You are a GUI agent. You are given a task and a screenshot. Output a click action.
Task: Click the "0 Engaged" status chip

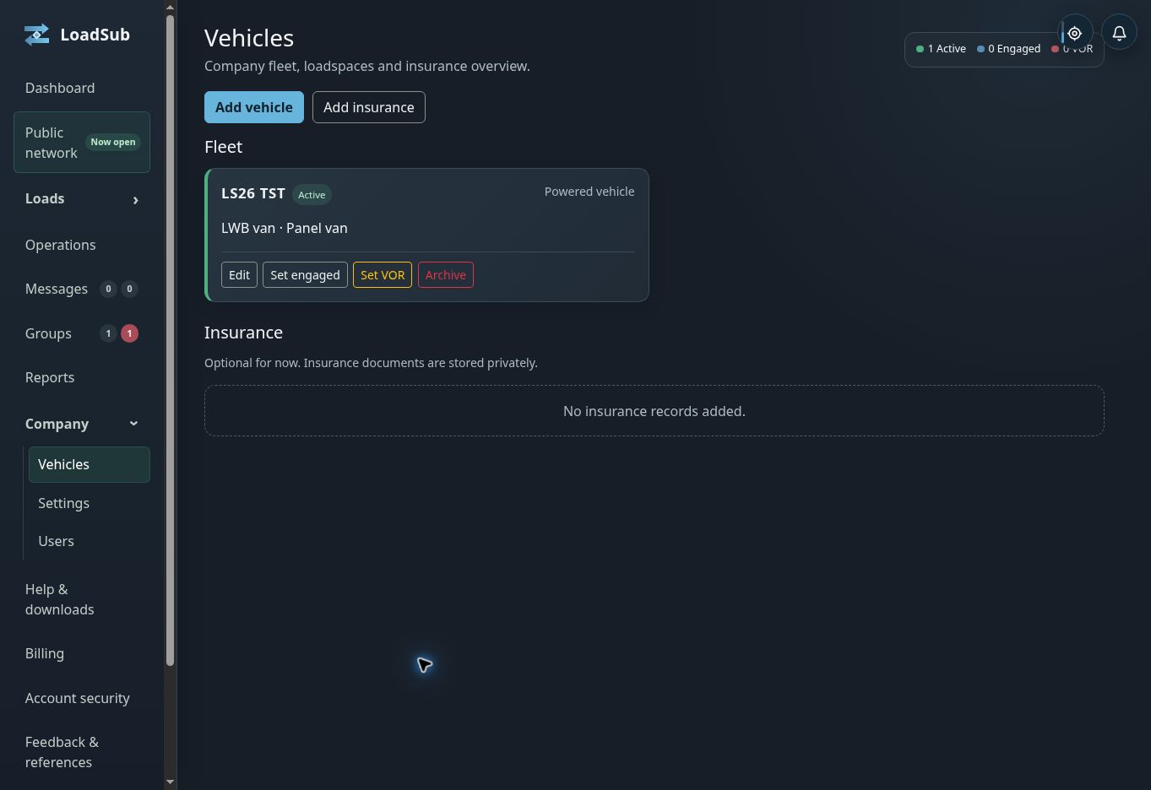[x=1008, y=49]
